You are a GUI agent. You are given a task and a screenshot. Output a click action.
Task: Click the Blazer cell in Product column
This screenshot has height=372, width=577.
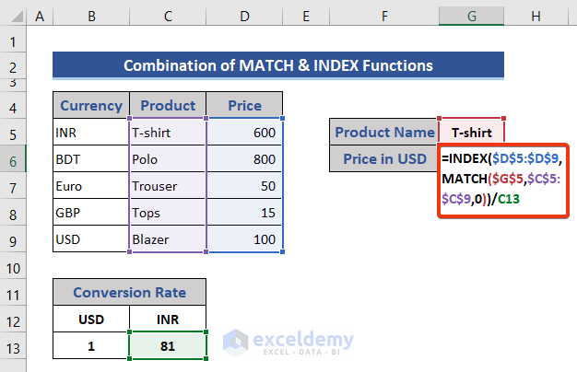click(168, 239)
